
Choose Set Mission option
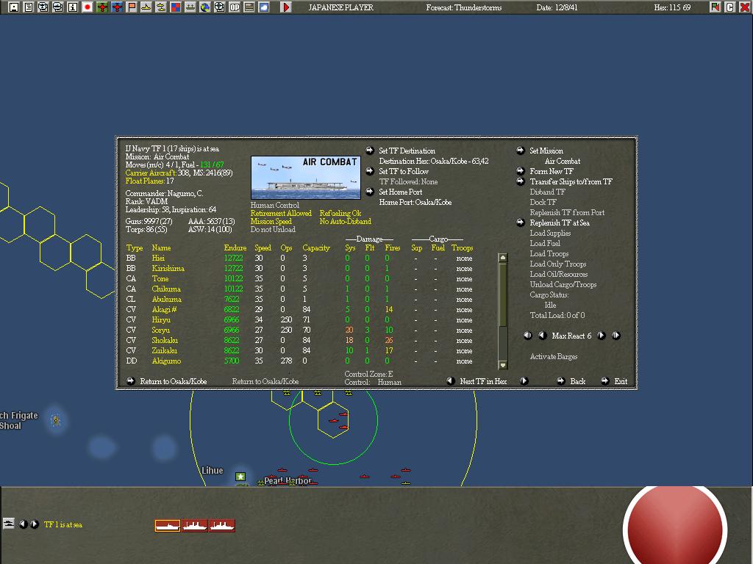point(546,151)
